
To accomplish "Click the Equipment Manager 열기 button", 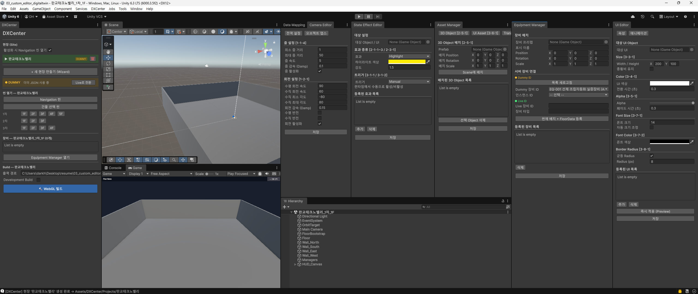I will [x=50, y=157].
